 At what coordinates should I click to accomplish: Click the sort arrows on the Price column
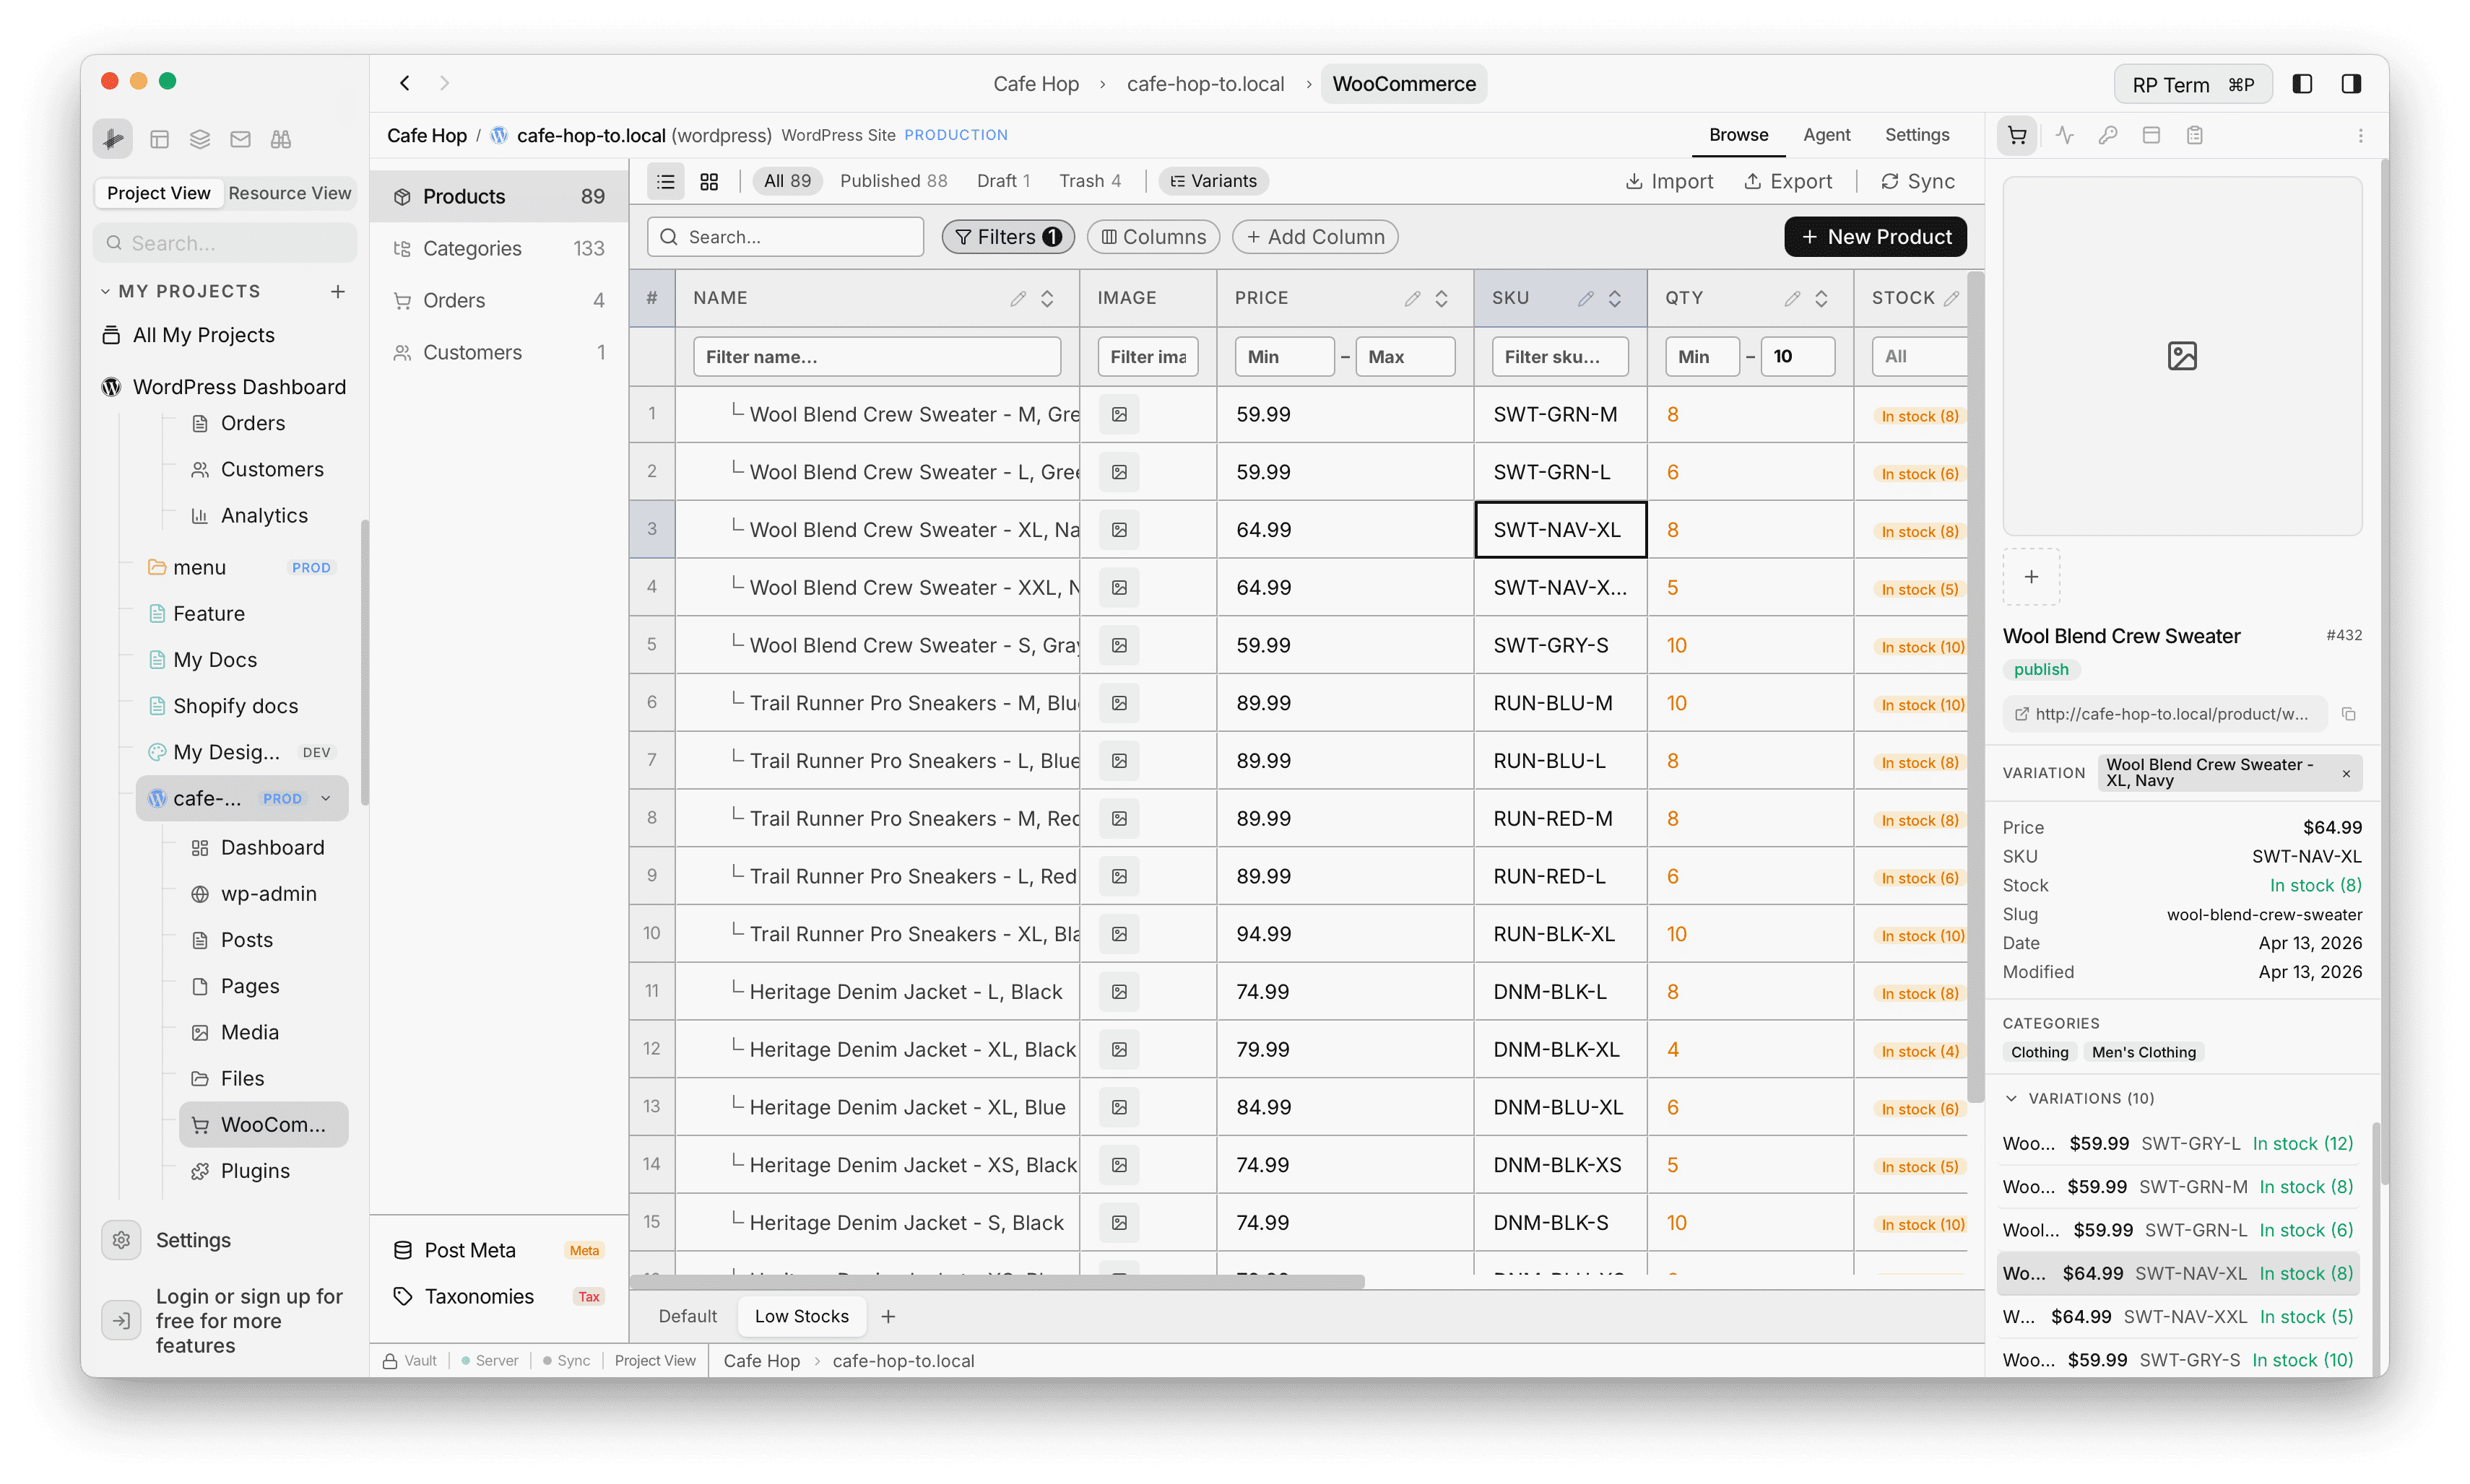pyautogui.click(x=1442, y=297)
